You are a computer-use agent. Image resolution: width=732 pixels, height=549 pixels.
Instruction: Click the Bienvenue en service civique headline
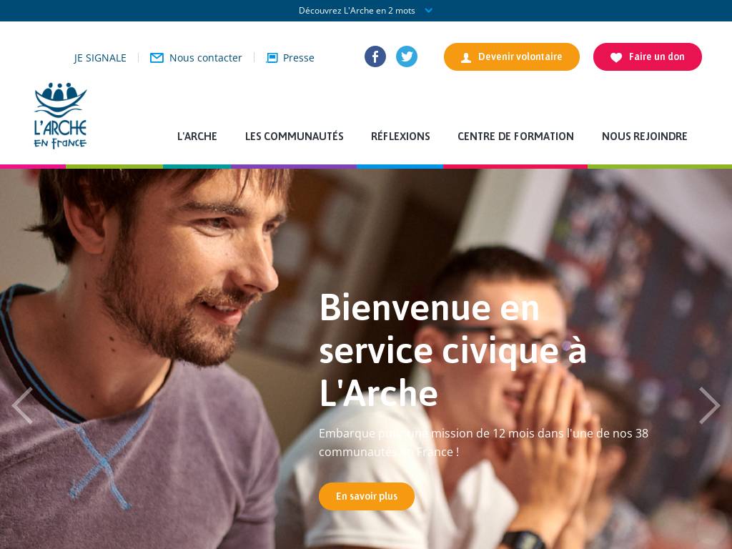coord(452,350)
